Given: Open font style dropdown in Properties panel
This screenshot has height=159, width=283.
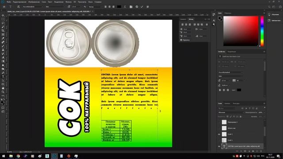Looking at the screenshot, I should point(230,76).
